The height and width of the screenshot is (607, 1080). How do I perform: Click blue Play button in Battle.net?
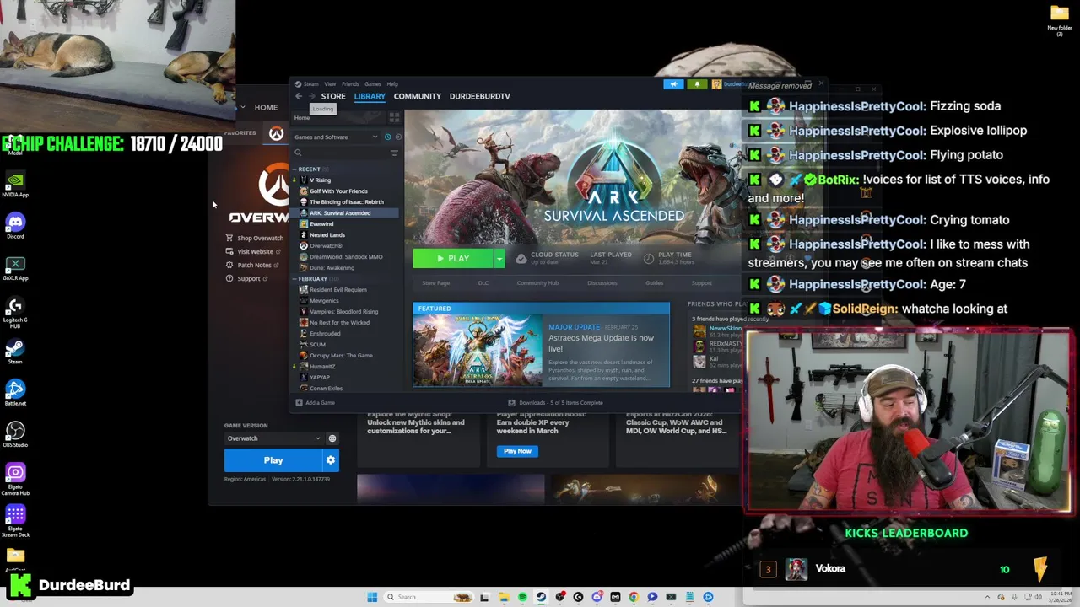[x=273, y=460]
